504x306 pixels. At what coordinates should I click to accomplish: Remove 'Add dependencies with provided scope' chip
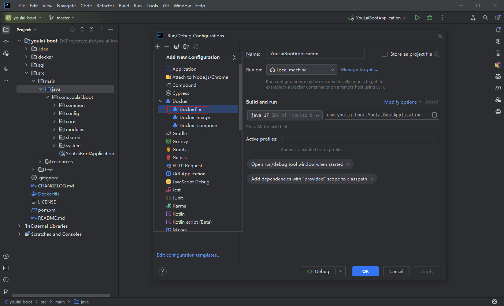(x=372, y=179)
